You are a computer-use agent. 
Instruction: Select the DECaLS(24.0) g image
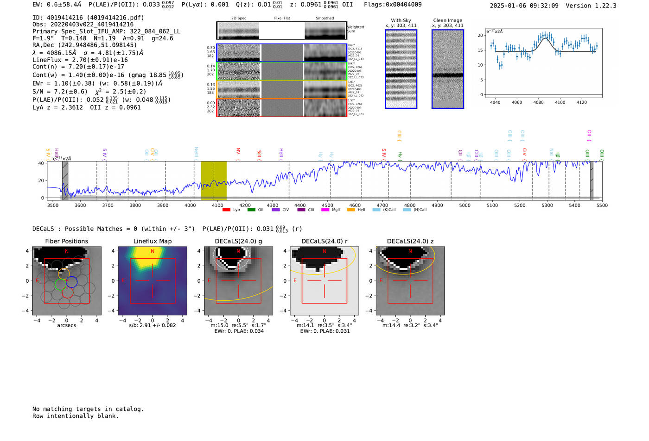click(238, 281)
